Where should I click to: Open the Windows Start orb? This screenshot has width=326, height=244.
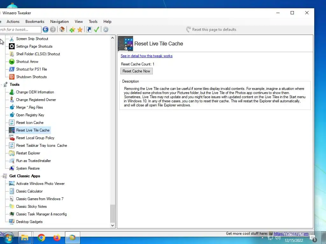pos(8,238)
